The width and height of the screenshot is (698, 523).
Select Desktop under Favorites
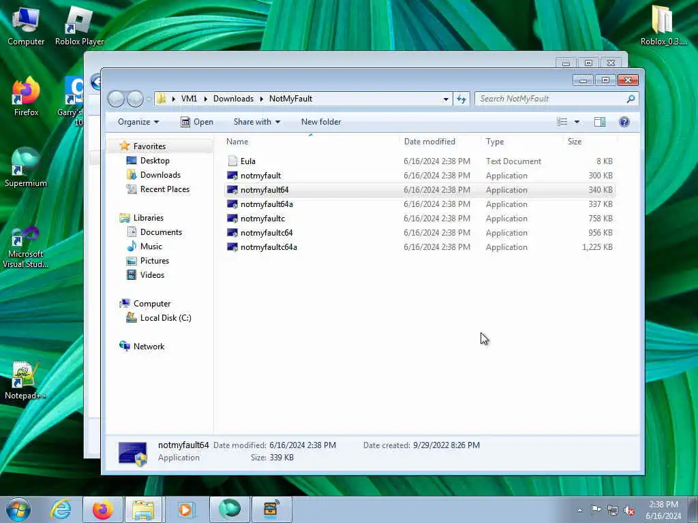coord(155,161)
